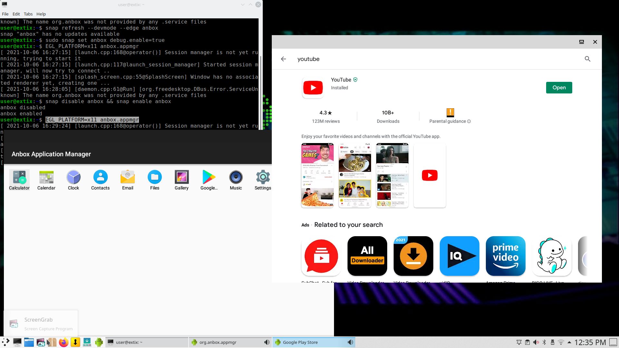Screen dimensions: 619x348
Task: Open Android Settings in Anbox manager
Action: point(263,180)
